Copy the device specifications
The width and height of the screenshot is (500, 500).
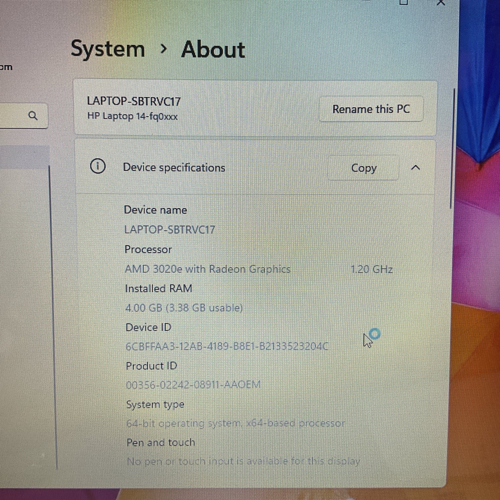[x=364, y=168]
